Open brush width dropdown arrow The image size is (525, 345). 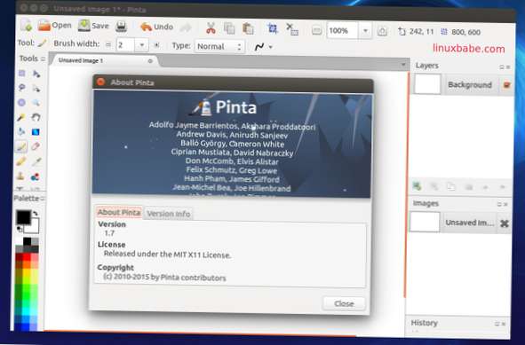tap(142, 44)
